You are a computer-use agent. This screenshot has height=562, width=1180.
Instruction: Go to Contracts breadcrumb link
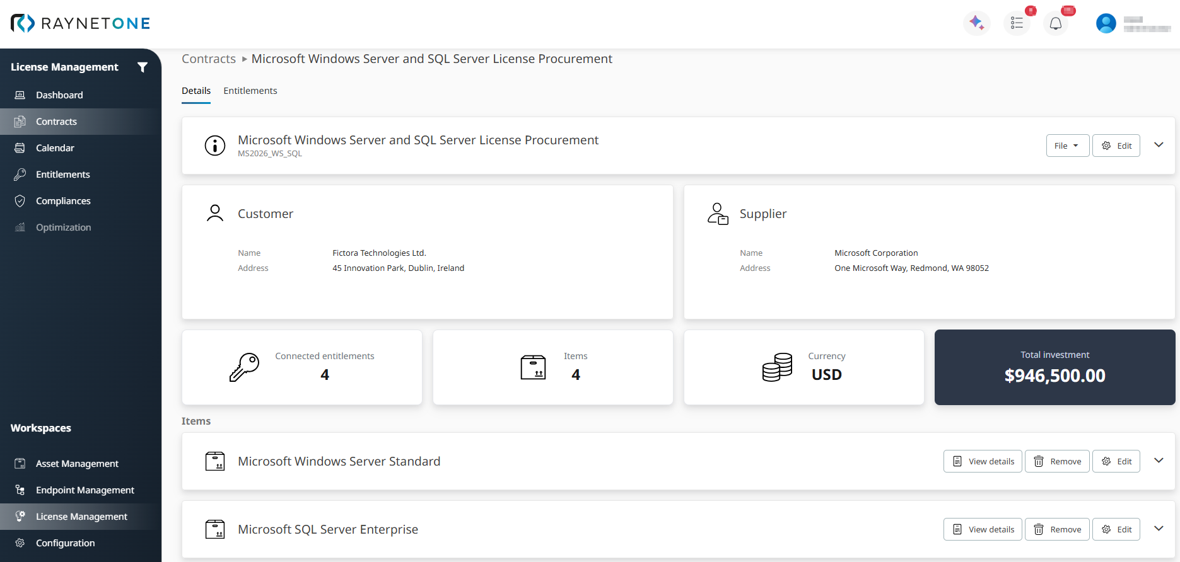(209, 59)
